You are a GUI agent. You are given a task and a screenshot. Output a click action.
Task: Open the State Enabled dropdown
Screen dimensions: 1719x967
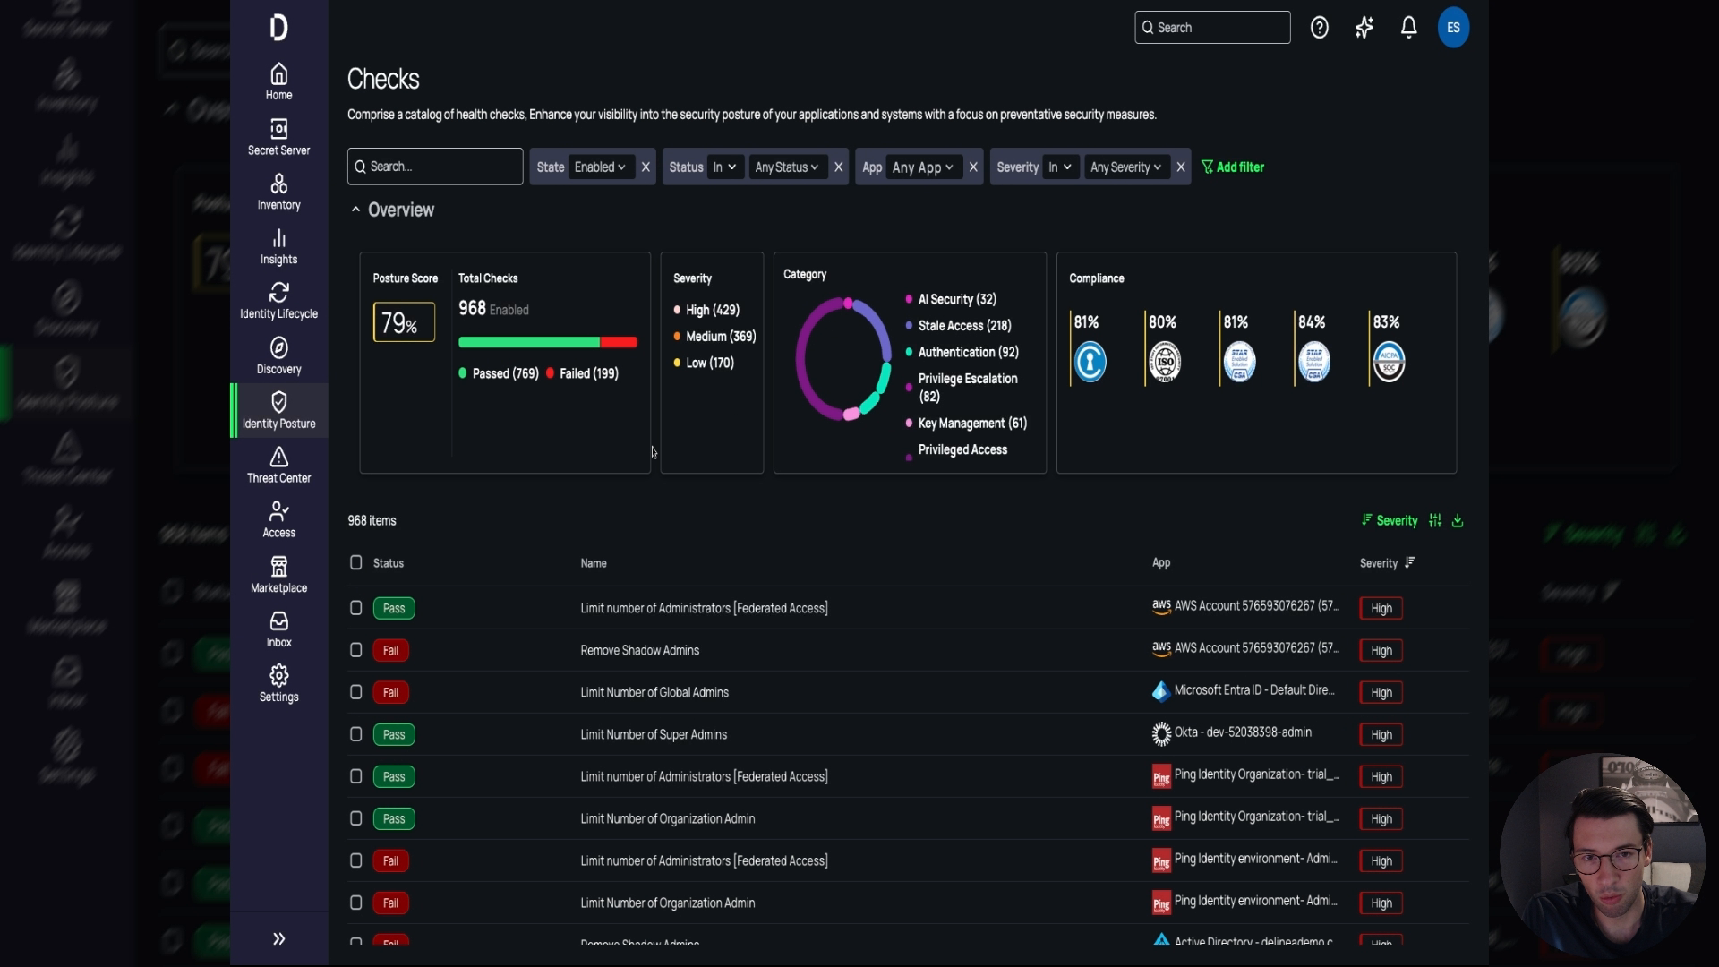pos(598,167)
